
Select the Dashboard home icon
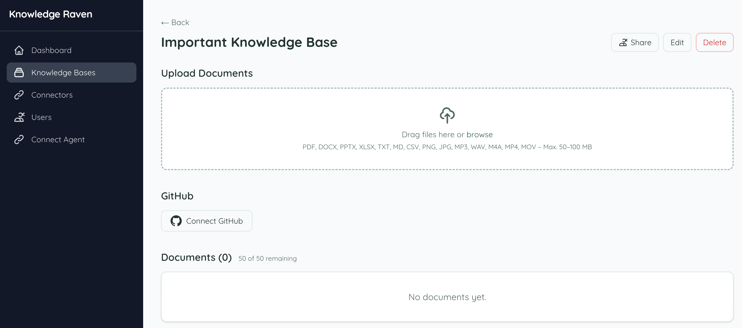click(19, 50)
